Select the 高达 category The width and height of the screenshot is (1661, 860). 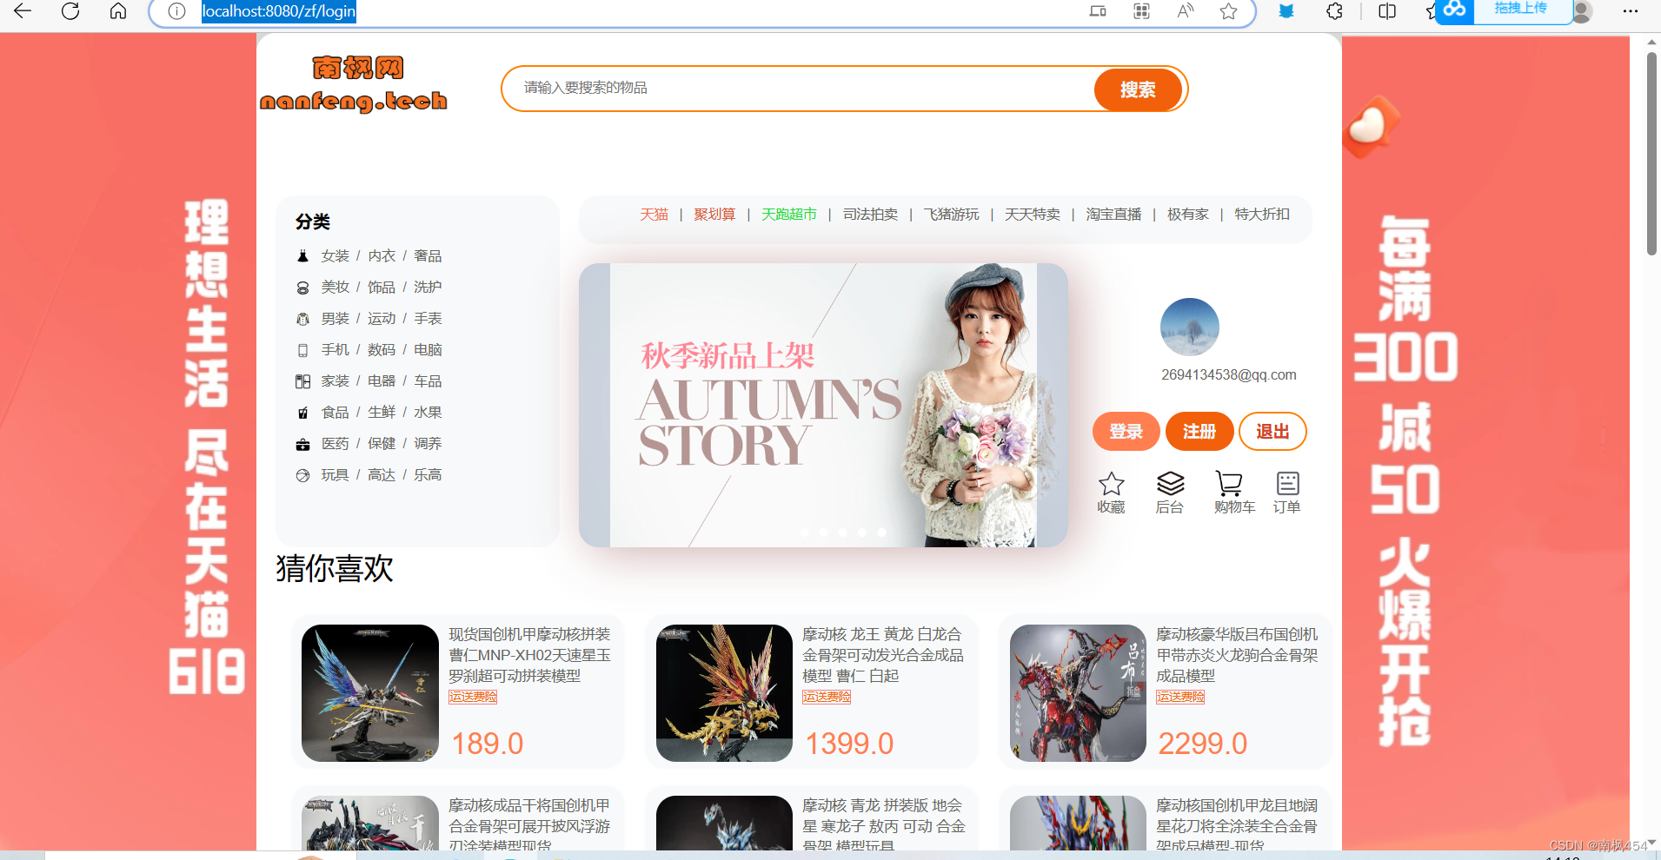(x=382, y=475)
